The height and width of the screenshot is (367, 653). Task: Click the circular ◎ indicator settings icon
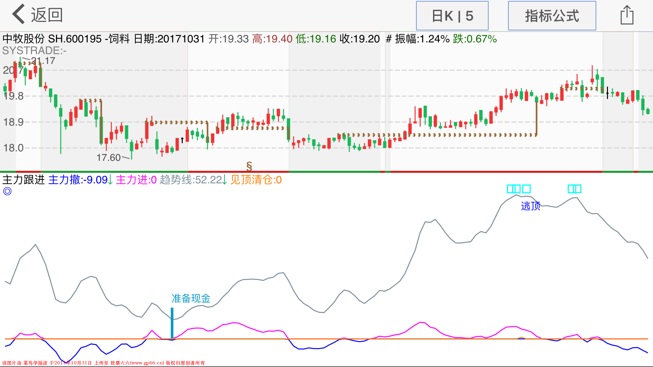[x=7, y=191]
